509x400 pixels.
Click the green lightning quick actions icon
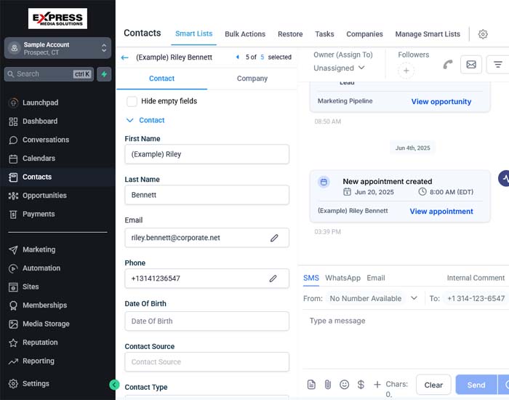(104, 74)
